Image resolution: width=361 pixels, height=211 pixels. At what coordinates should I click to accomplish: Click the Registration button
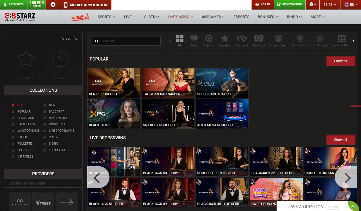pos(290,5)
